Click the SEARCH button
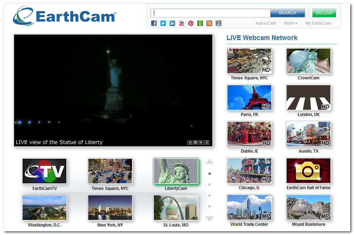 [x=287, y=13]
